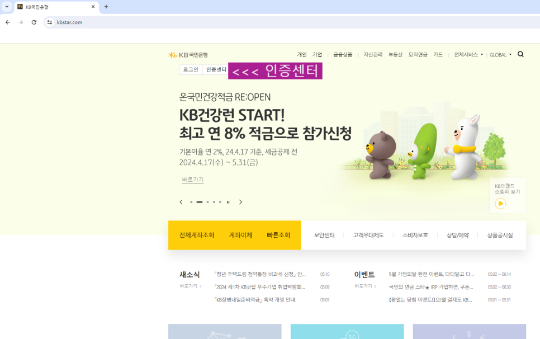This screenshot has height=339, width=540.
Task: Select the first banner indicator dot
Action: click(x=191, y=202)
